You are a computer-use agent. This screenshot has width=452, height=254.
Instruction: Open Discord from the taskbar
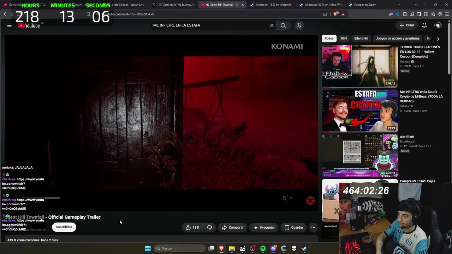point(273,248)
